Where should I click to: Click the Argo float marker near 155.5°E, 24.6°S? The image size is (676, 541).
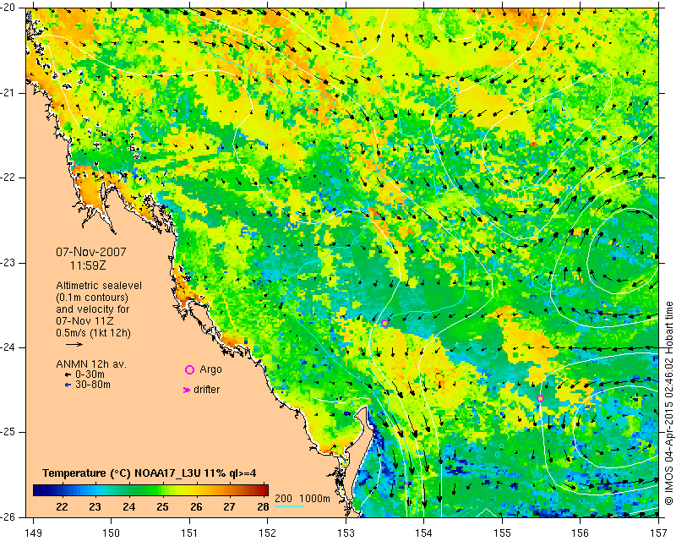point(540,398)
